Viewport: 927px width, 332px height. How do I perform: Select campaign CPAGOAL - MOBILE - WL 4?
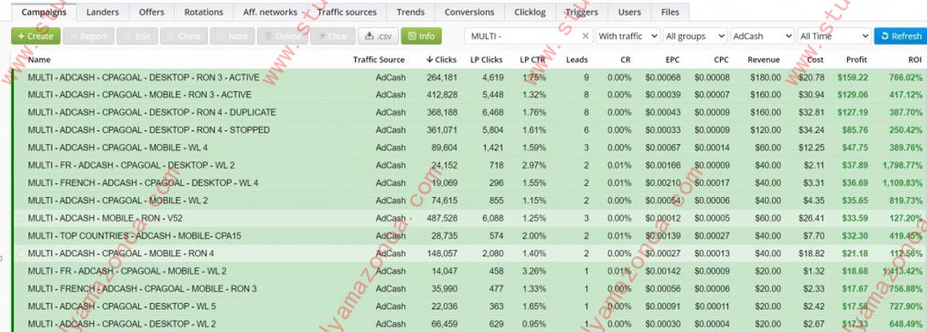point(117,148)
